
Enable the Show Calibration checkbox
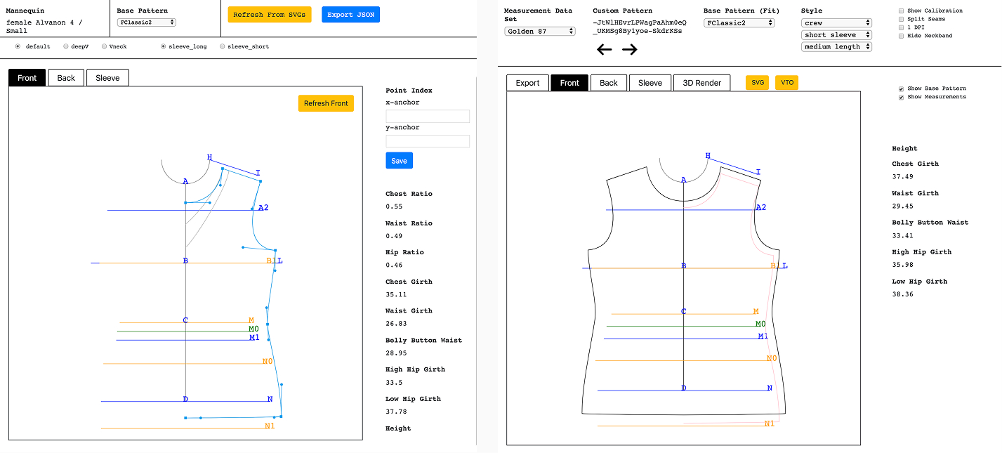click(902, 11)
